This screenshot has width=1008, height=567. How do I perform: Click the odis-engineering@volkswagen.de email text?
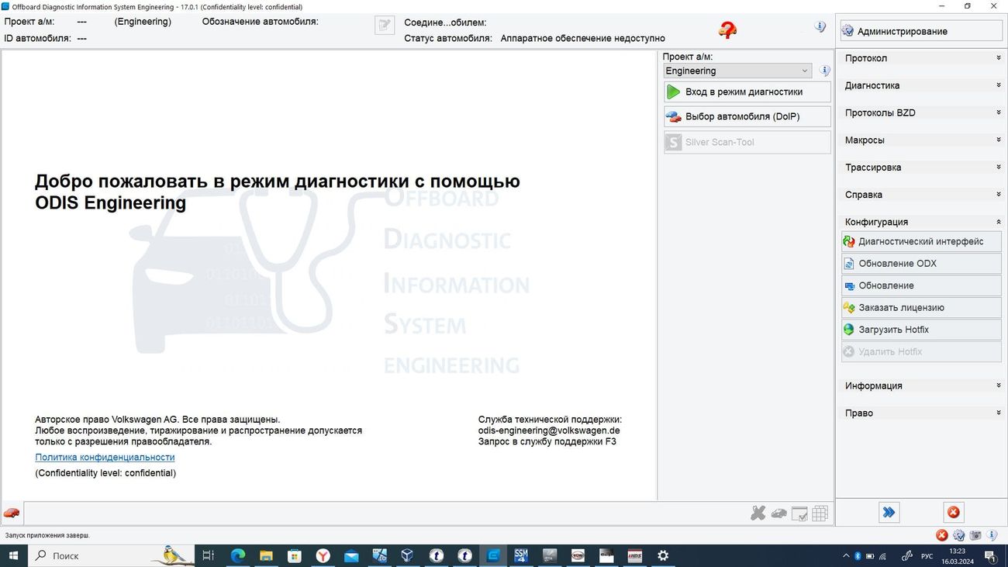[549, 430]
